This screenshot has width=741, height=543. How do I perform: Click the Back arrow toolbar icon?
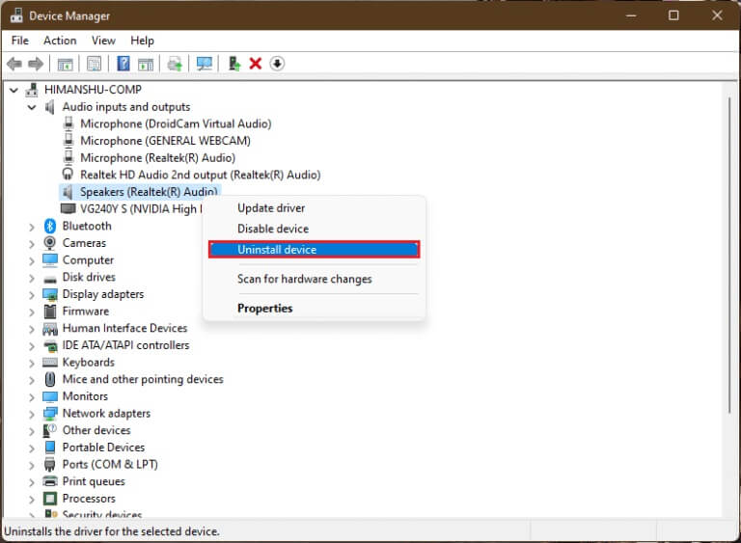[14, 64]
